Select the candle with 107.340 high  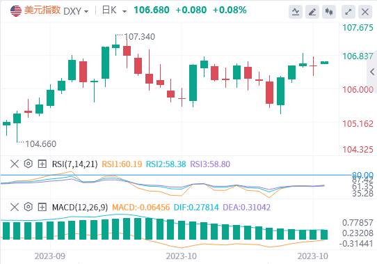(116, 45)
